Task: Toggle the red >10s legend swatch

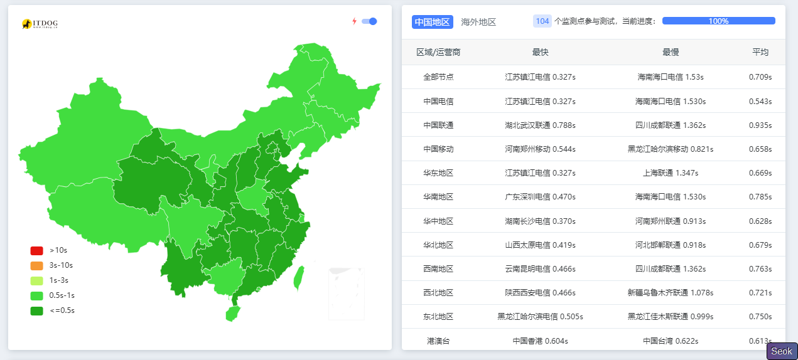Action: coord(36,251)
